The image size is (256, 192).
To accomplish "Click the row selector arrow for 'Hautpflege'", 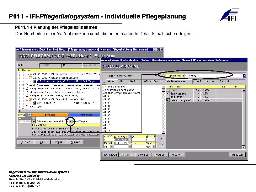I will [x=168, y=97].
